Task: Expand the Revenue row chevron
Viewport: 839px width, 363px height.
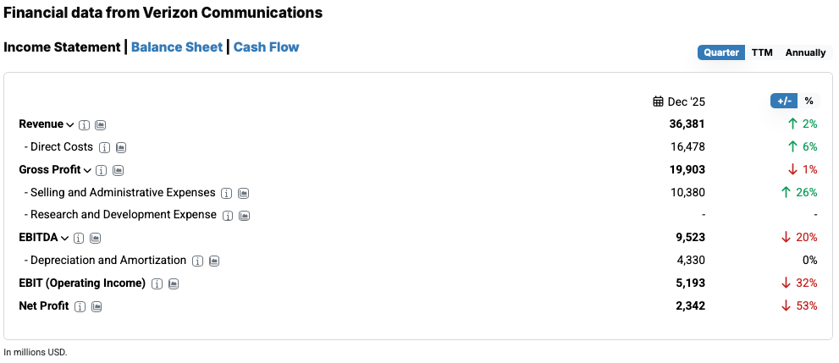Action: click(x=70, y=125)
